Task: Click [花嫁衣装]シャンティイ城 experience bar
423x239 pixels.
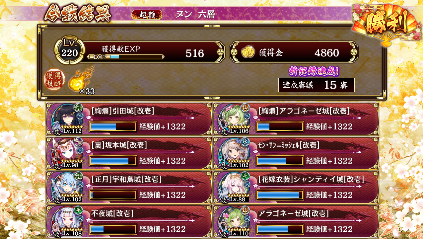Action: (280, 195)
